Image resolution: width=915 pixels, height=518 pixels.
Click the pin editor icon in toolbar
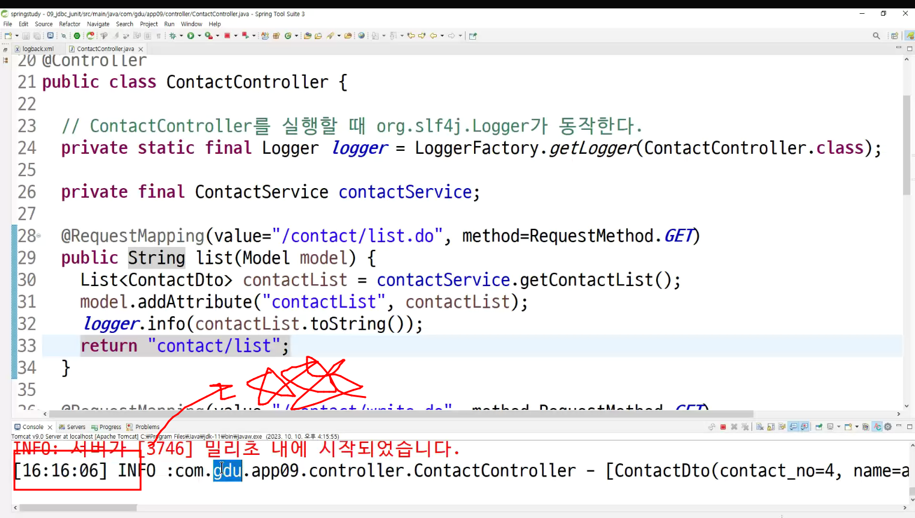click(472, 35)
